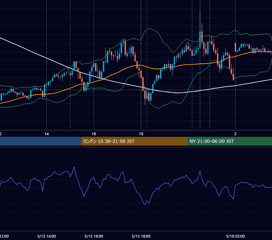Click the hour label 16 under the chart

(94, 134)
